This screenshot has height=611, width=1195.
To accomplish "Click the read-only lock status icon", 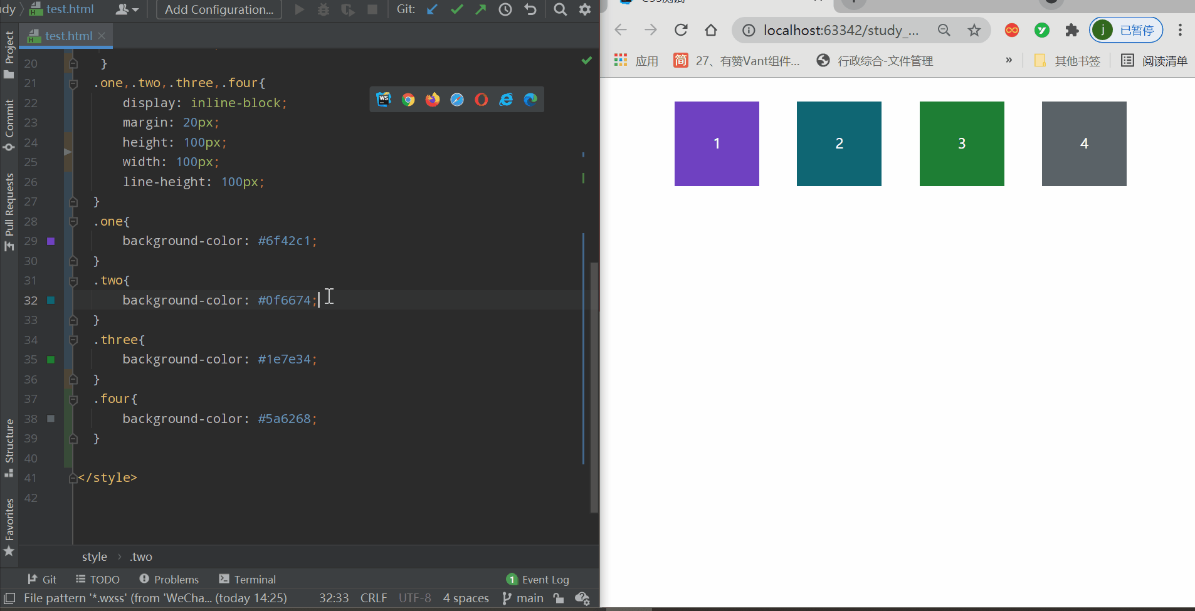I will (559, 598).
